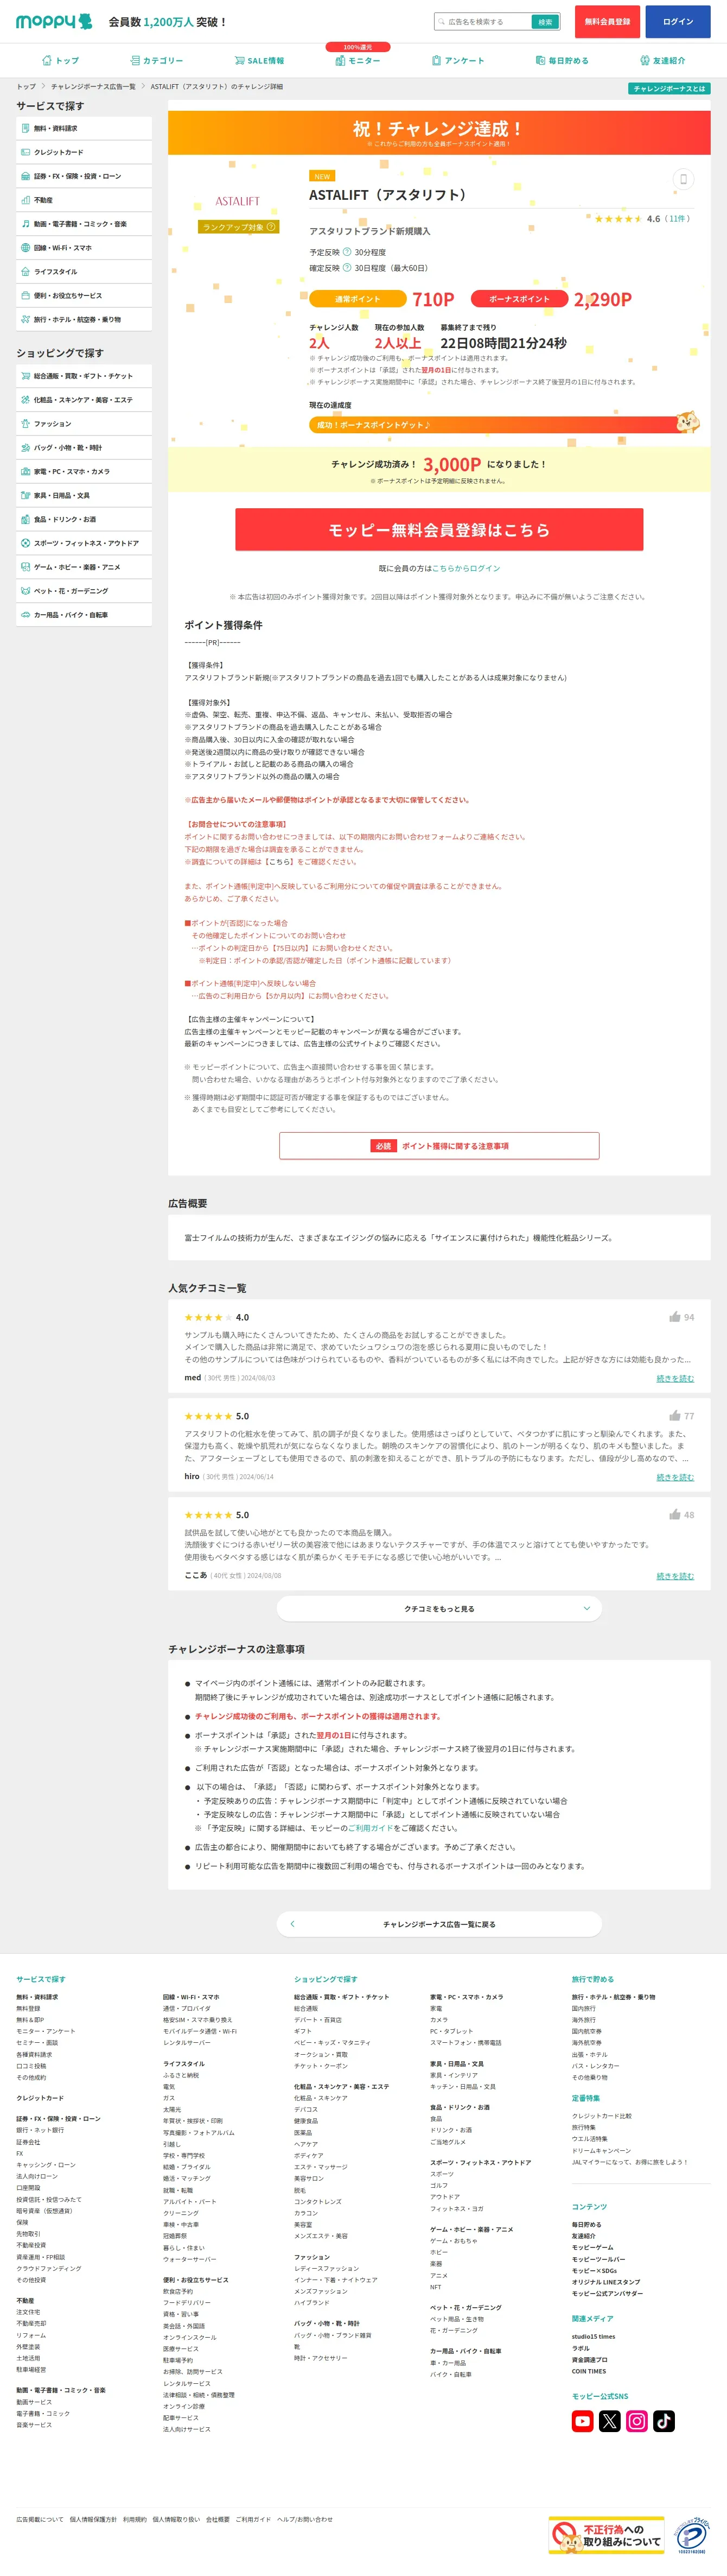Click the 広告名を検索する search field
The height and width of the screenshot is (2576, 727).
(x=482, y=22)
